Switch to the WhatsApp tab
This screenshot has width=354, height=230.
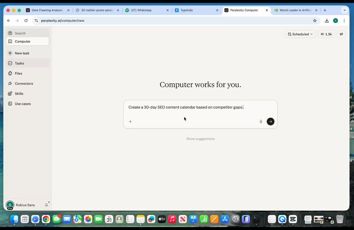142,10
